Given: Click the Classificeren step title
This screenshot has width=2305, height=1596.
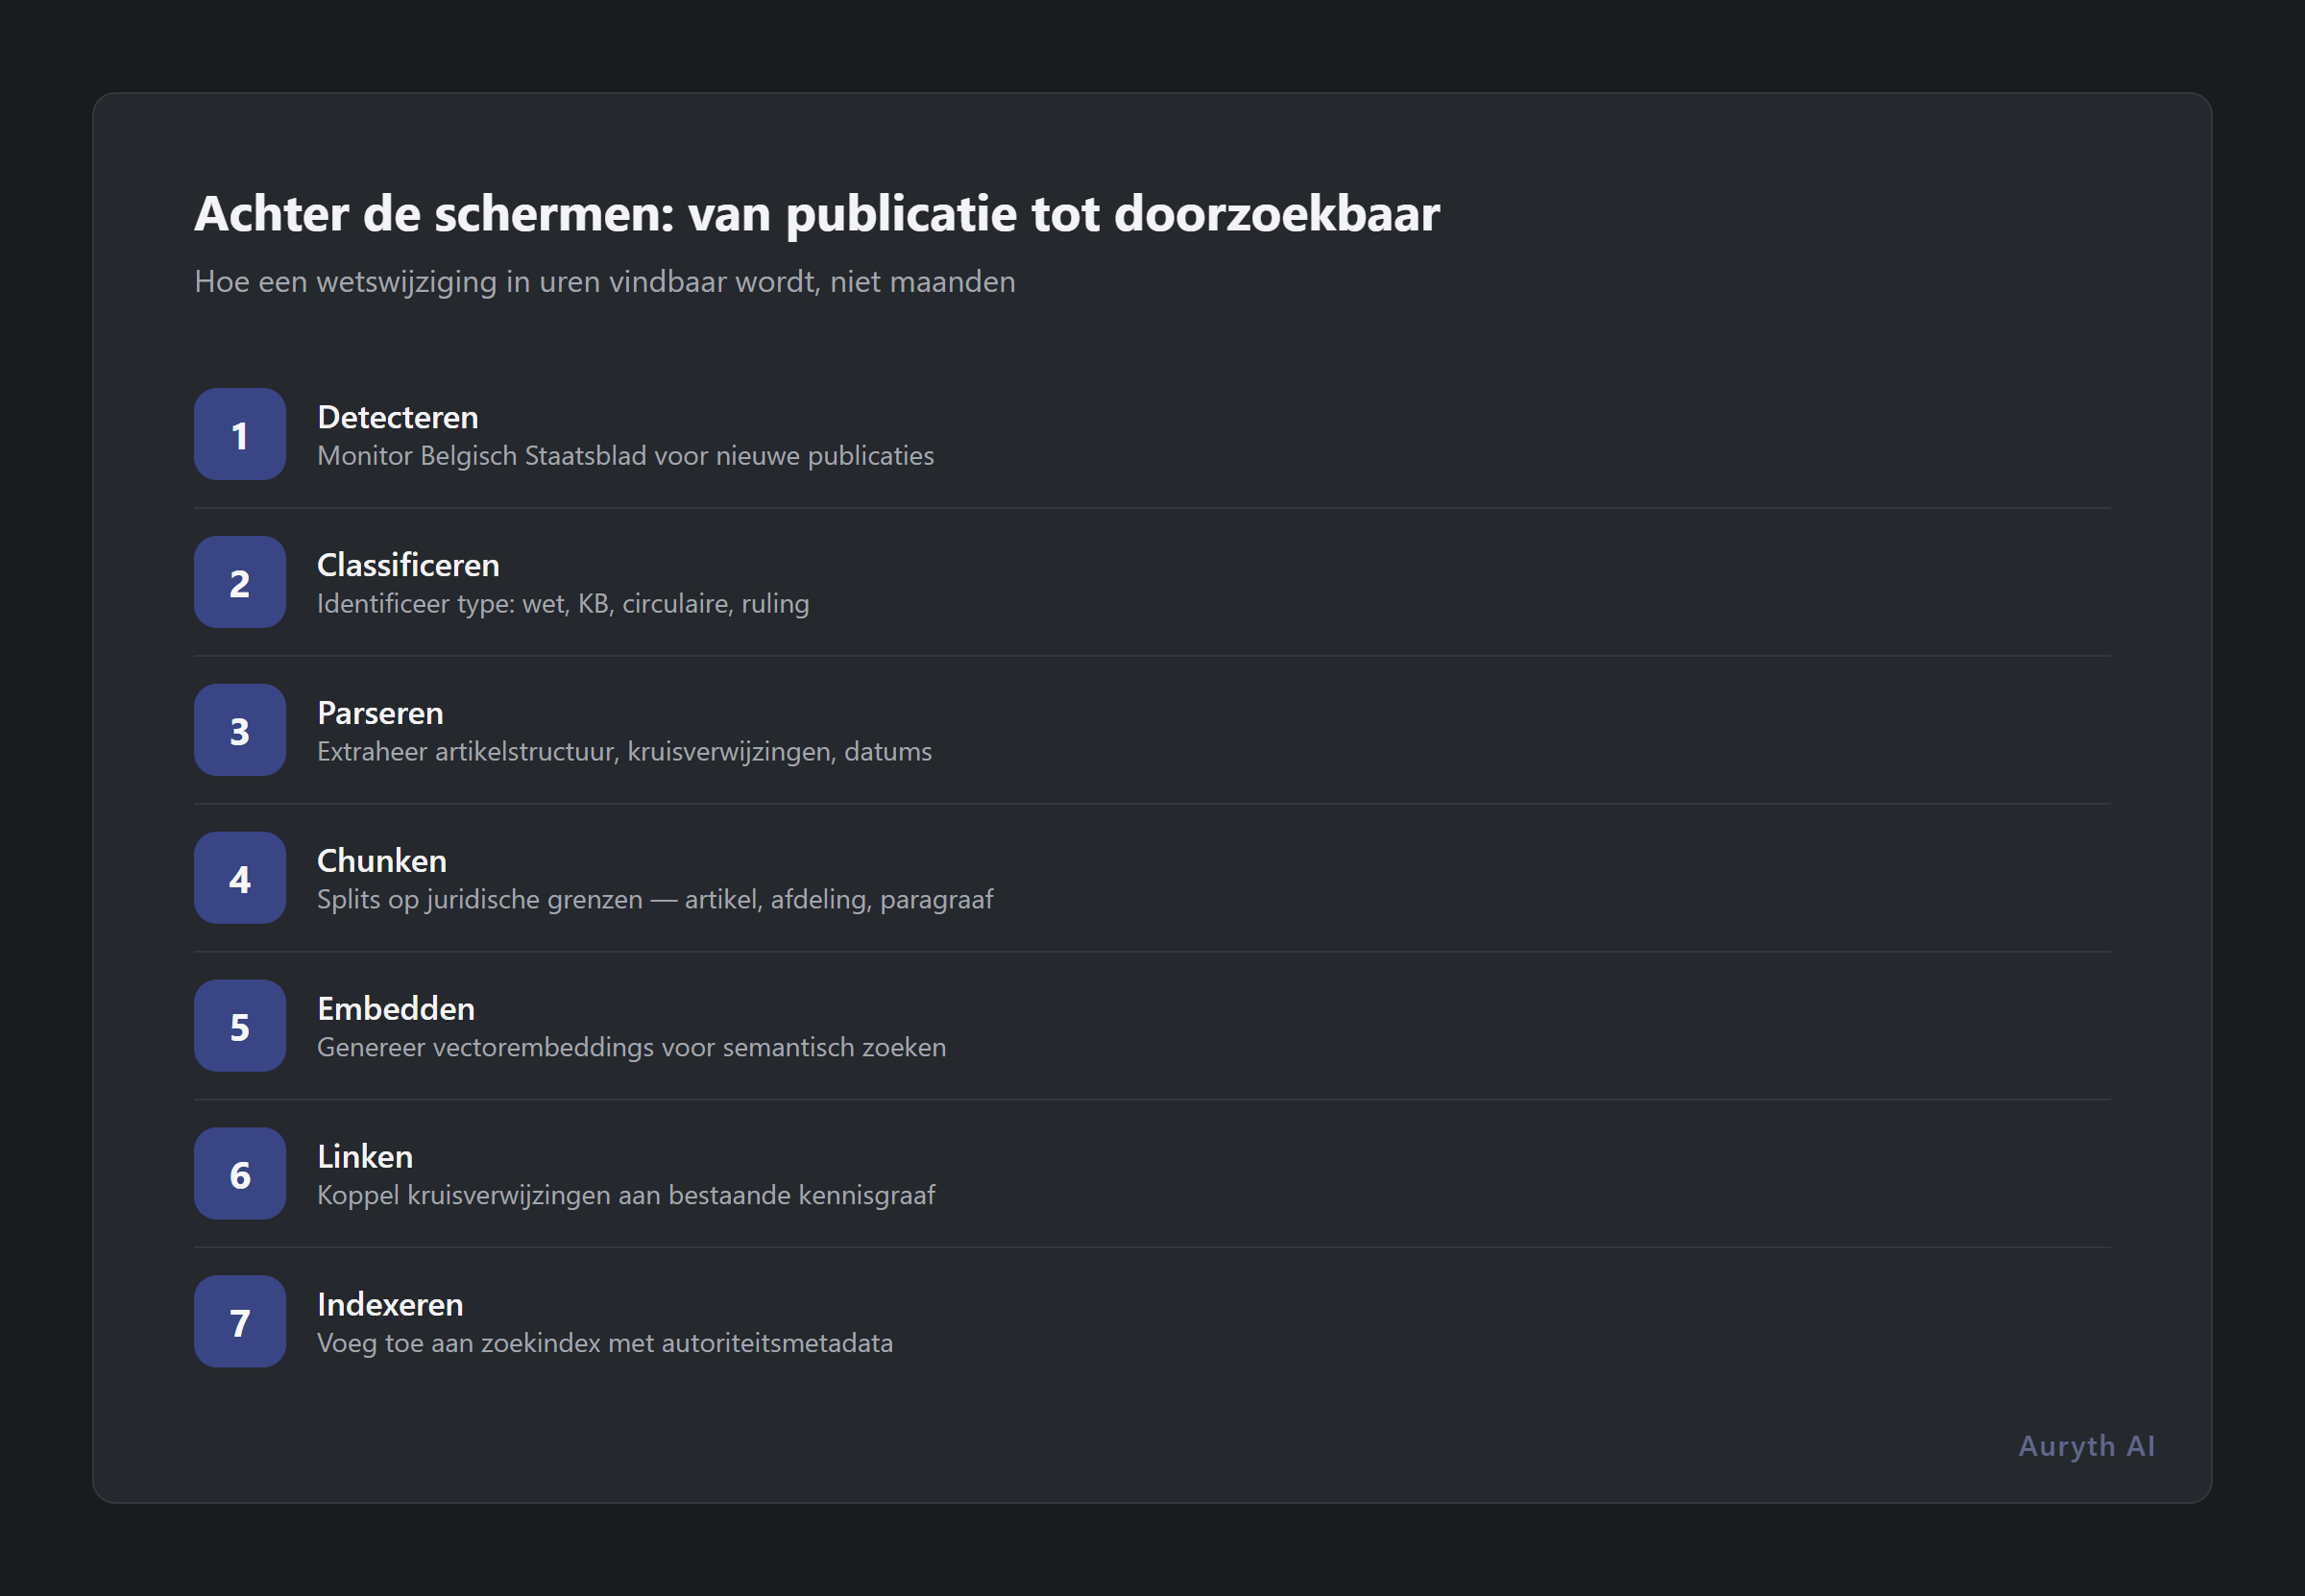Looking at the screenshot, I should [x=408, y=565].
